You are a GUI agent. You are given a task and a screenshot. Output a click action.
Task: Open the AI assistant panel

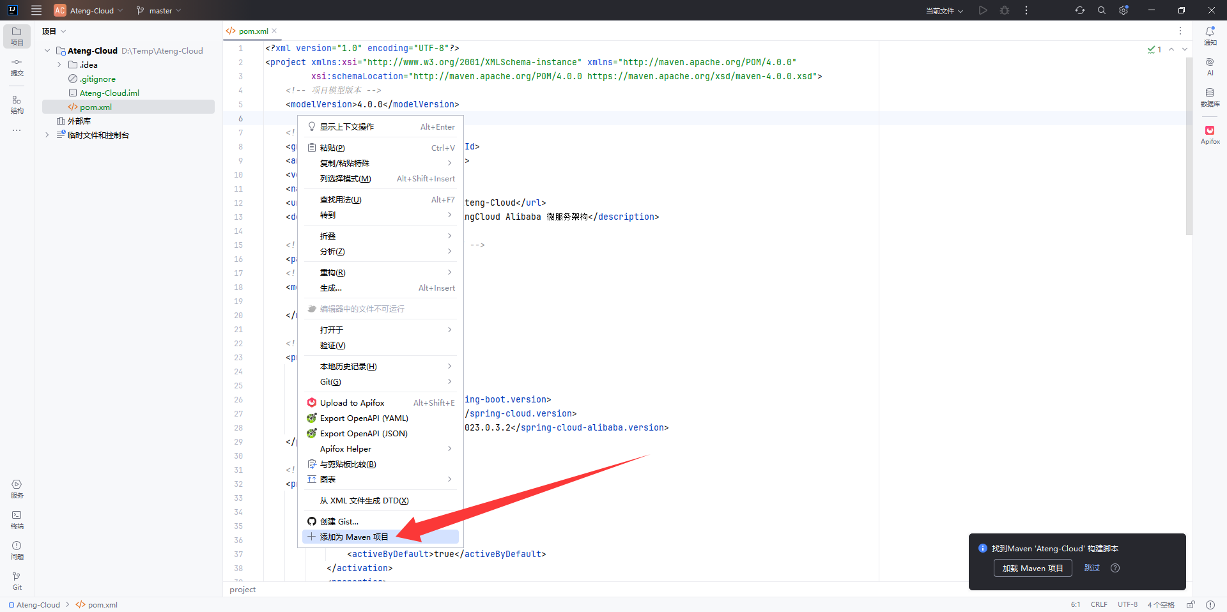(1210, 66)
